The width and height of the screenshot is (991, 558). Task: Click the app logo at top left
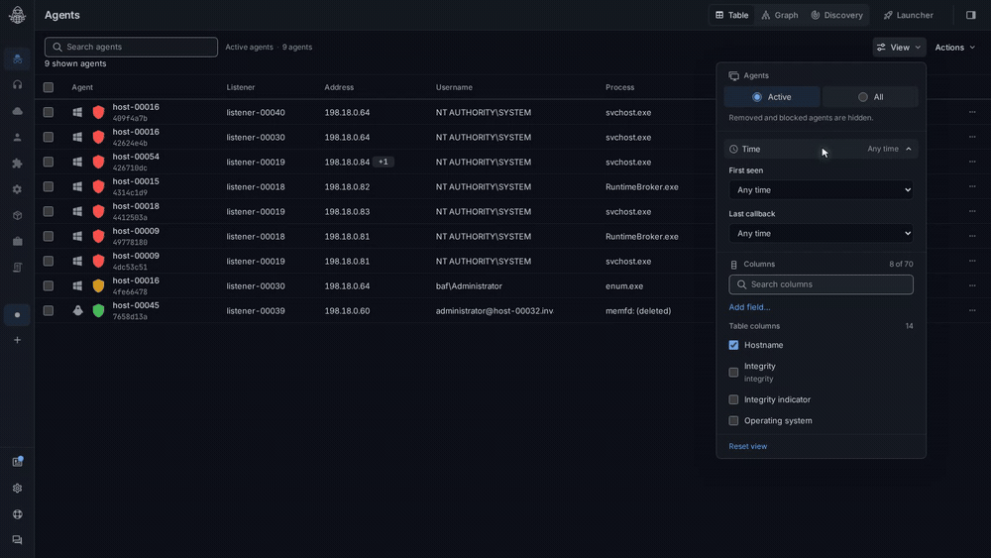pyautogui.click(x=17, y=15)
